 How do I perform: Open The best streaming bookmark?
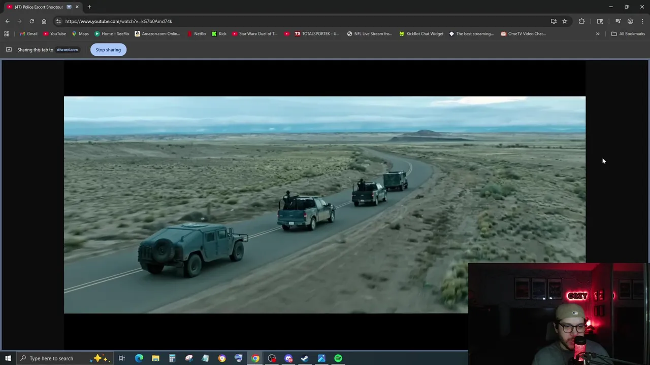click(471, 34)
